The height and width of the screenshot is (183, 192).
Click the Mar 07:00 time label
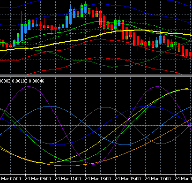[11, 179]
